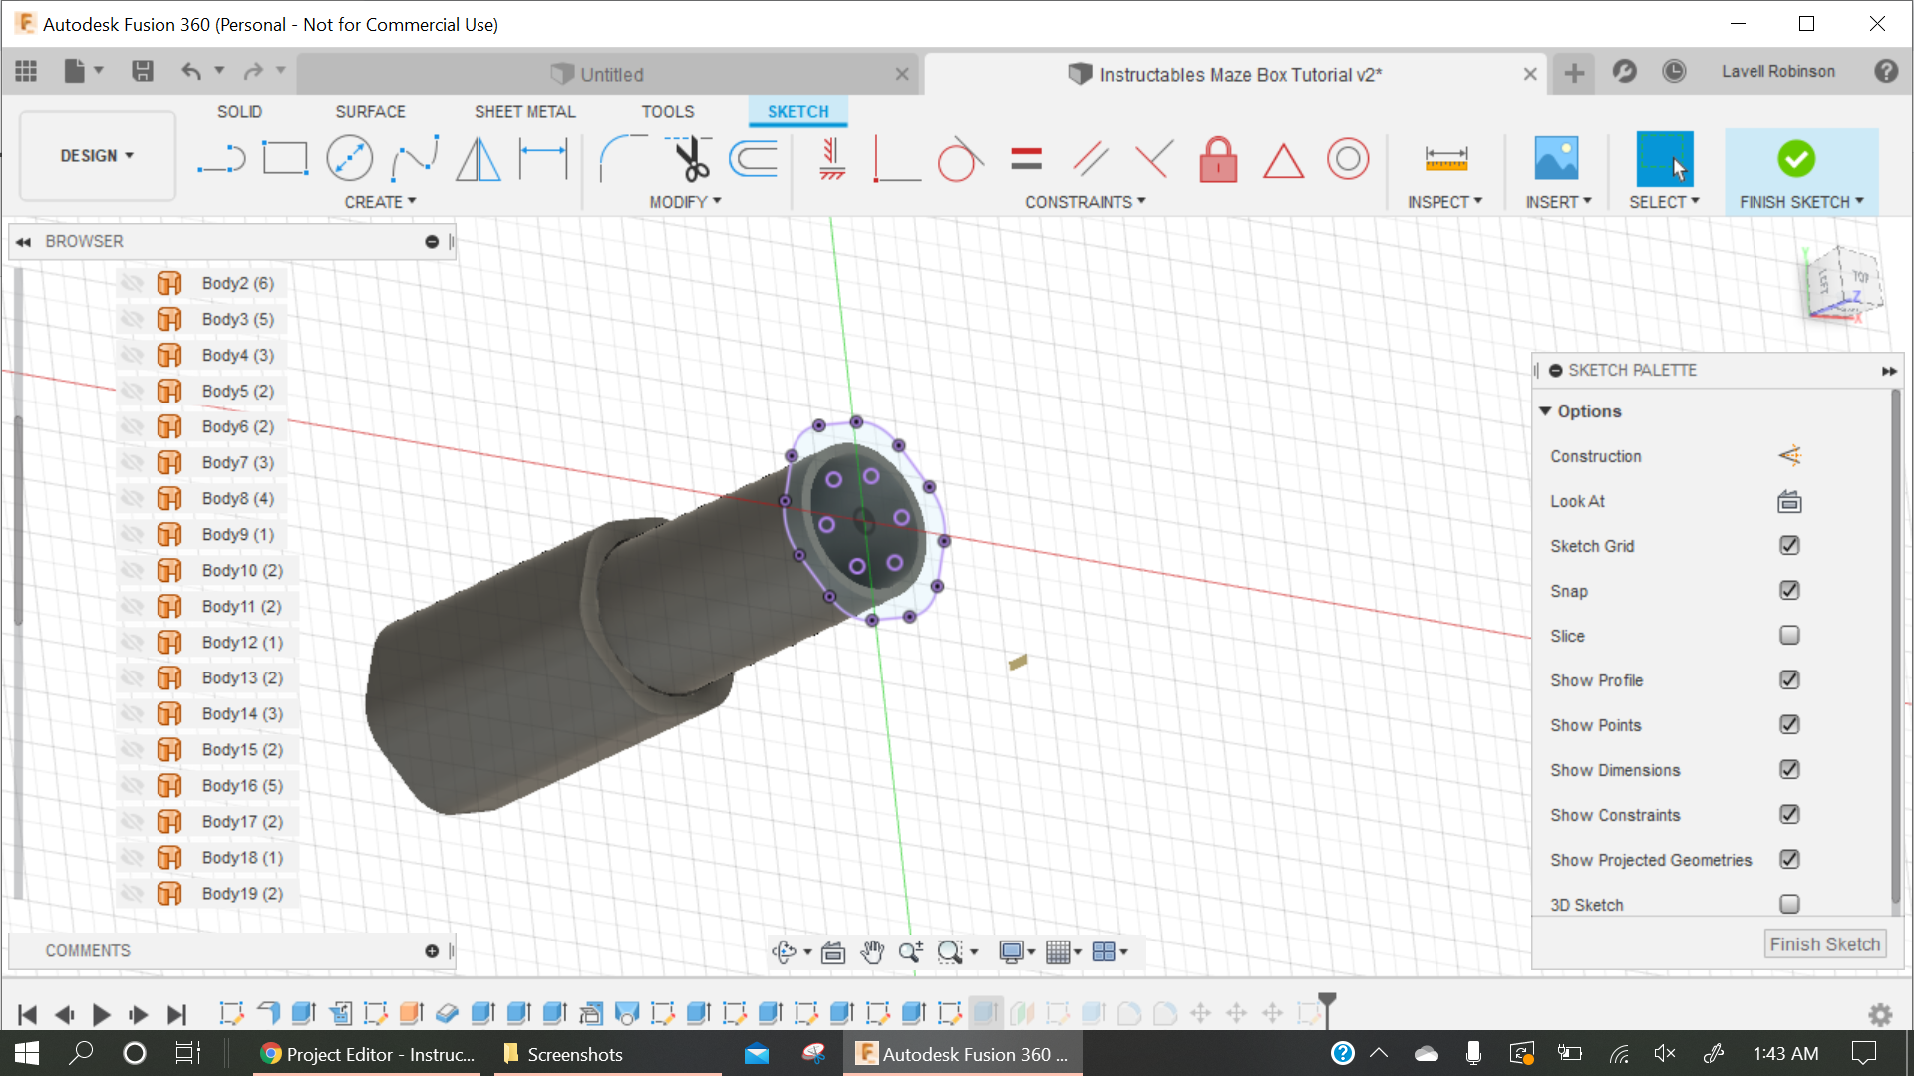This screenshot has height=1076, width=1914.
Task: Uncheck the Sketch Grid checkbox
Action: pyautogui.click(x=1789, y=546)
